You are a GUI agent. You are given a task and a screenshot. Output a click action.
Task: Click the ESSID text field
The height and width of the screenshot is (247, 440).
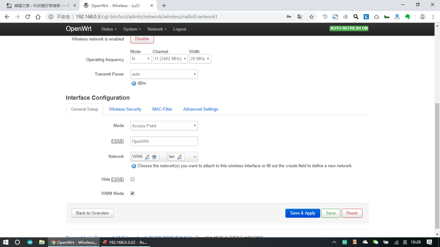pyautogui.click(x=164, y=141)
